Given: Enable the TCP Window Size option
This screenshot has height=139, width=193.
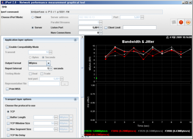Looking at the screenshot, I should click(x=8, y=123).
